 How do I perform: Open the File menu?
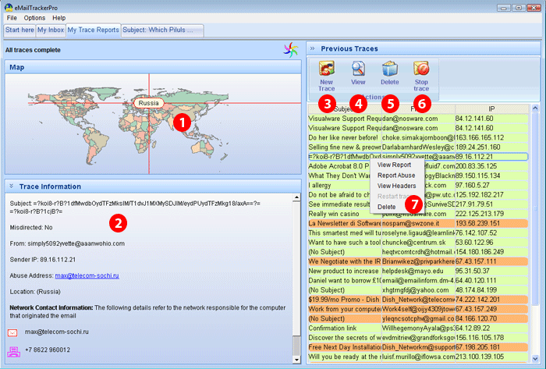[x=12, y=18]
